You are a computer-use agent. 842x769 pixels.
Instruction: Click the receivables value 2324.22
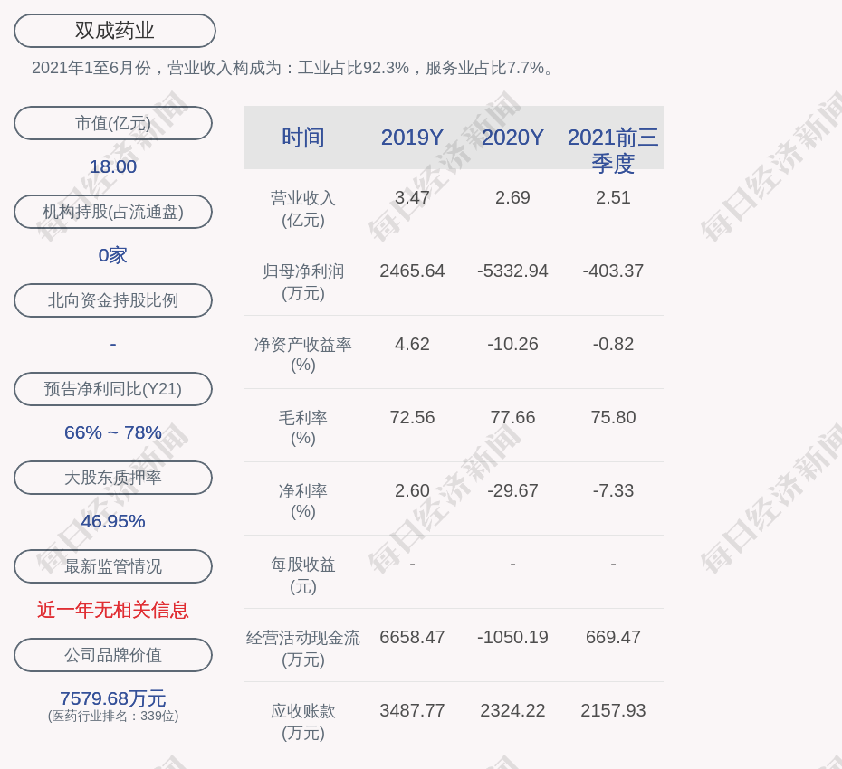[x=512, y=710]
